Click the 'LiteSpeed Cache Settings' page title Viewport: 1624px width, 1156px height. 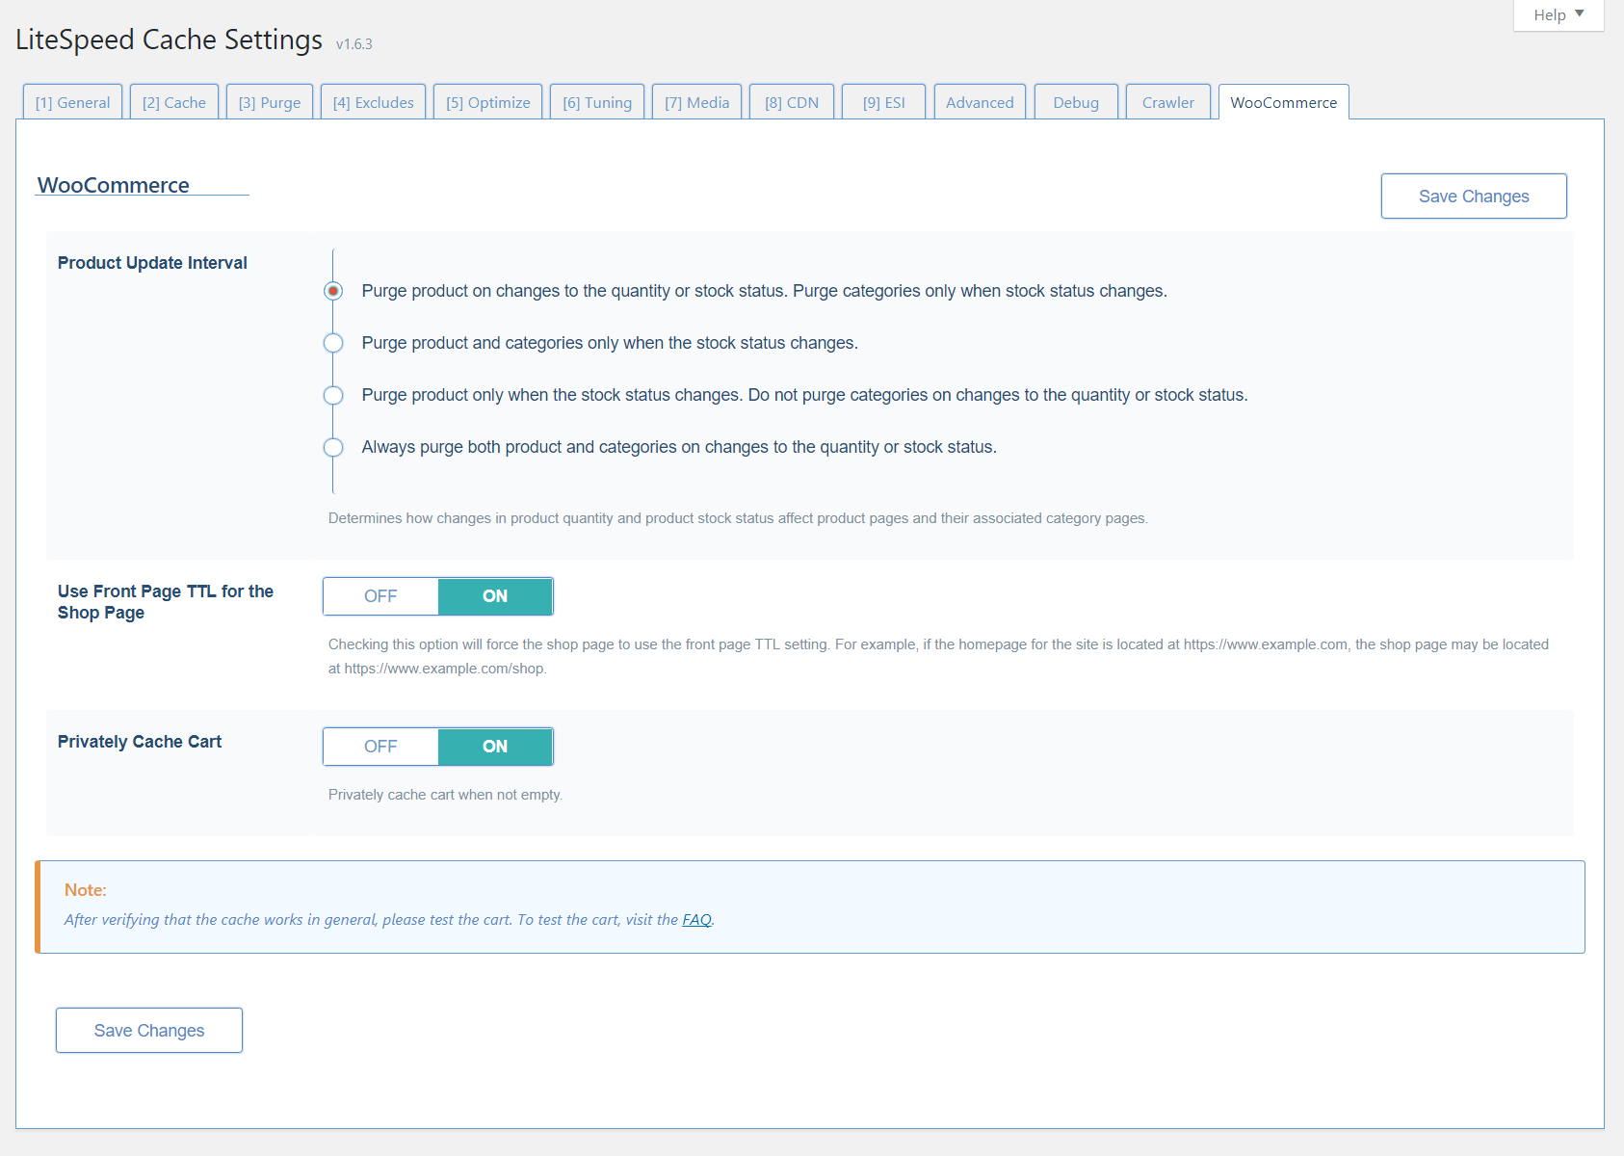(x=170, y=39)
